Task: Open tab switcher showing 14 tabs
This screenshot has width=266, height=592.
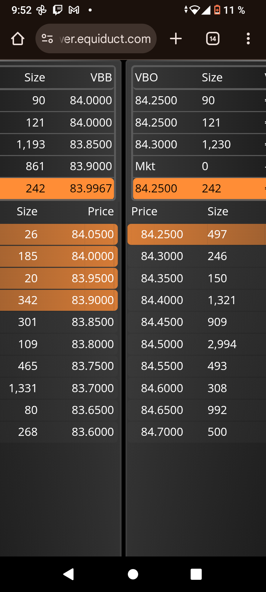Action: pyautogui.click(x=213, y=38)
